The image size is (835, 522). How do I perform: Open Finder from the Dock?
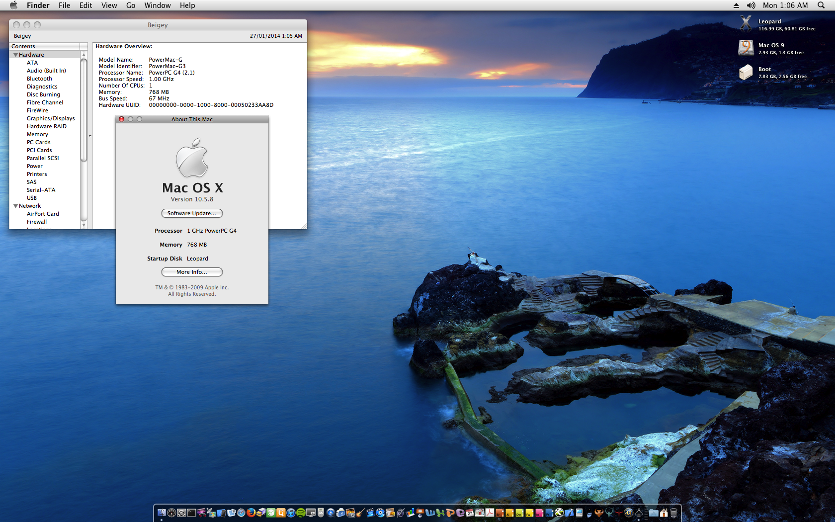click(x=162, y=513)
